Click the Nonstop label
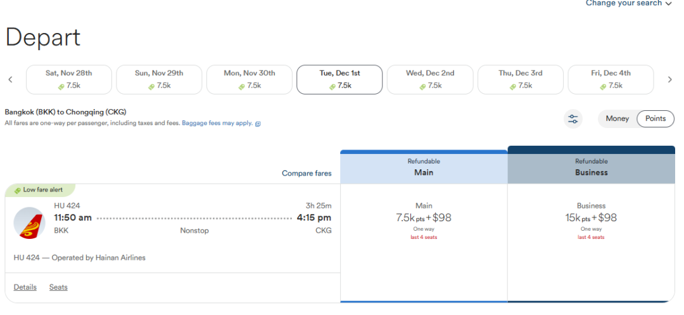This screenshot has height=315, width=684. tap(194, 230)
